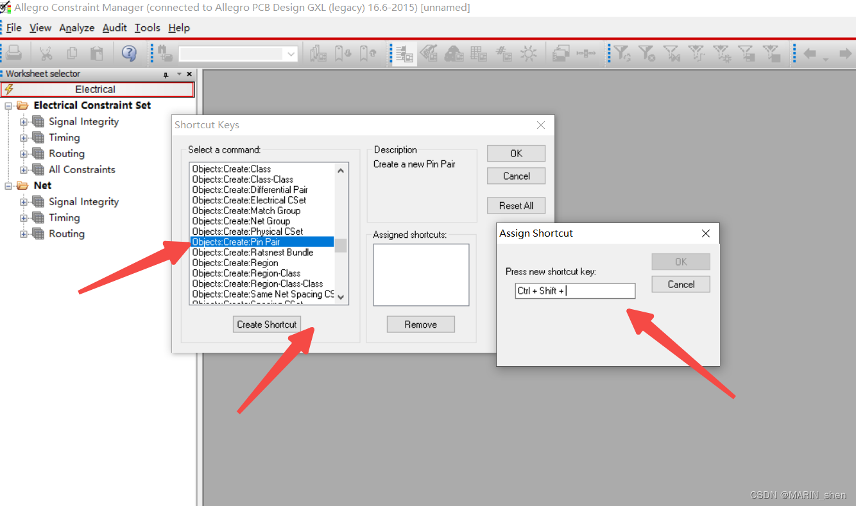Click the stacked windows toolbar icon
Viewport: 856px width, 506px height.
coord(561,53)
